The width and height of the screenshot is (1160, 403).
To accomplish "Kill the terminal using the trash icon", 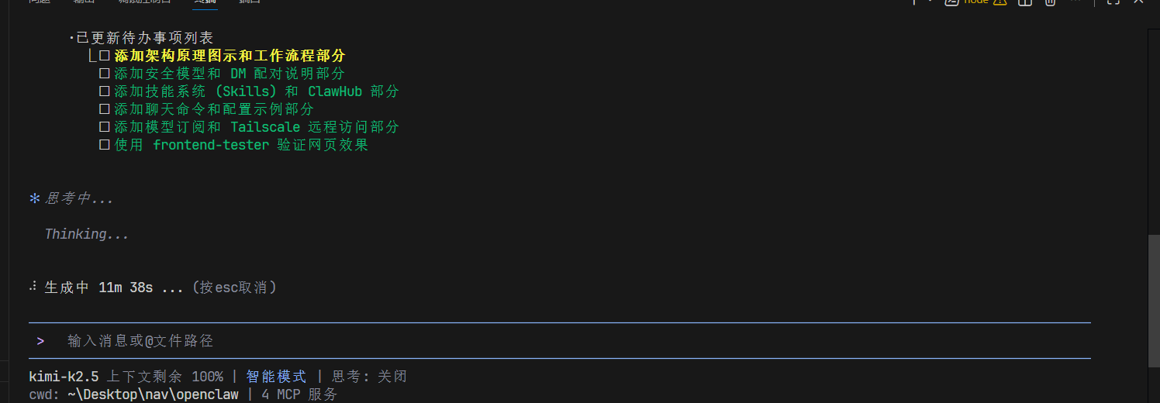I will pos(1051,2).
